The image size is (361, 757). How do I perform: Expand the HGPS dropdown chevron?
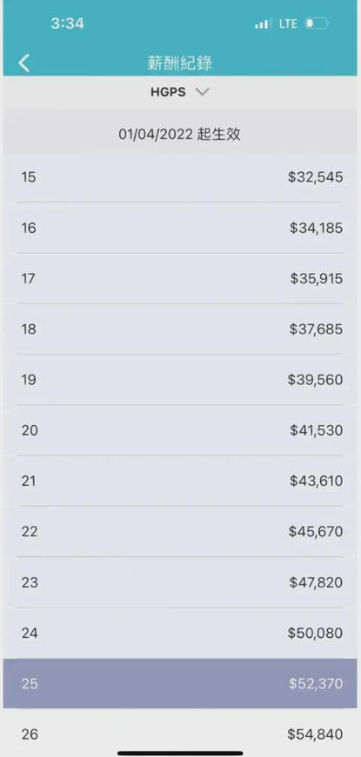(x=203, y=92)
